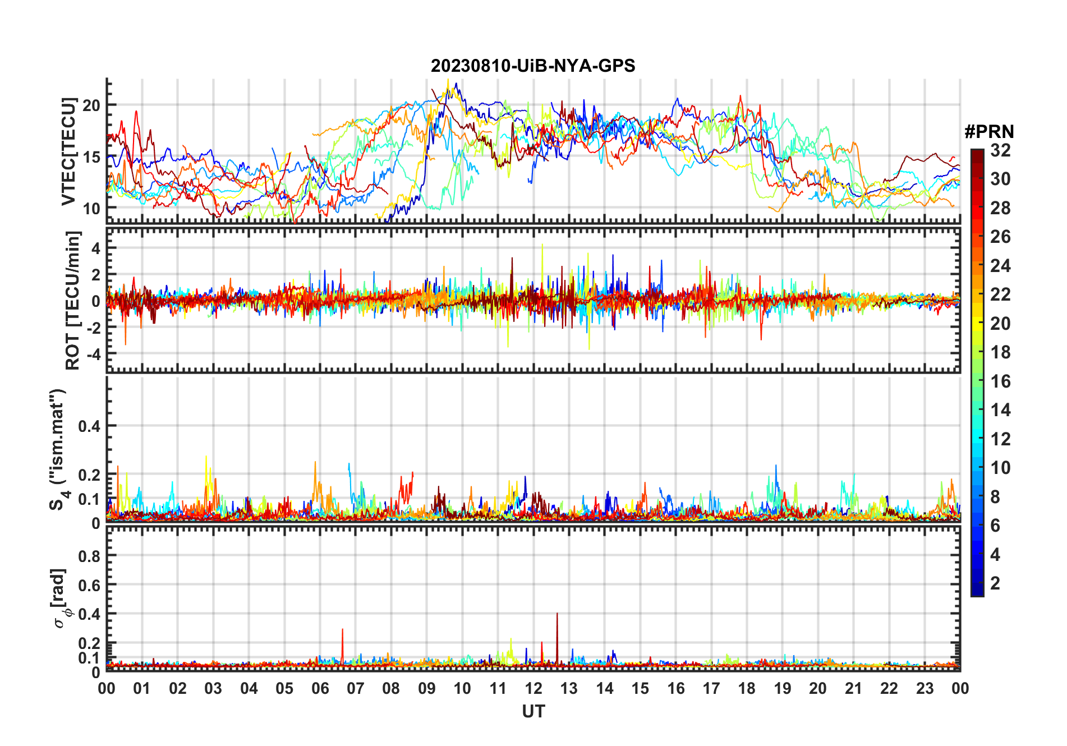
Task: Click the σφ[rad] y-axis label
Action: [60, 598]
